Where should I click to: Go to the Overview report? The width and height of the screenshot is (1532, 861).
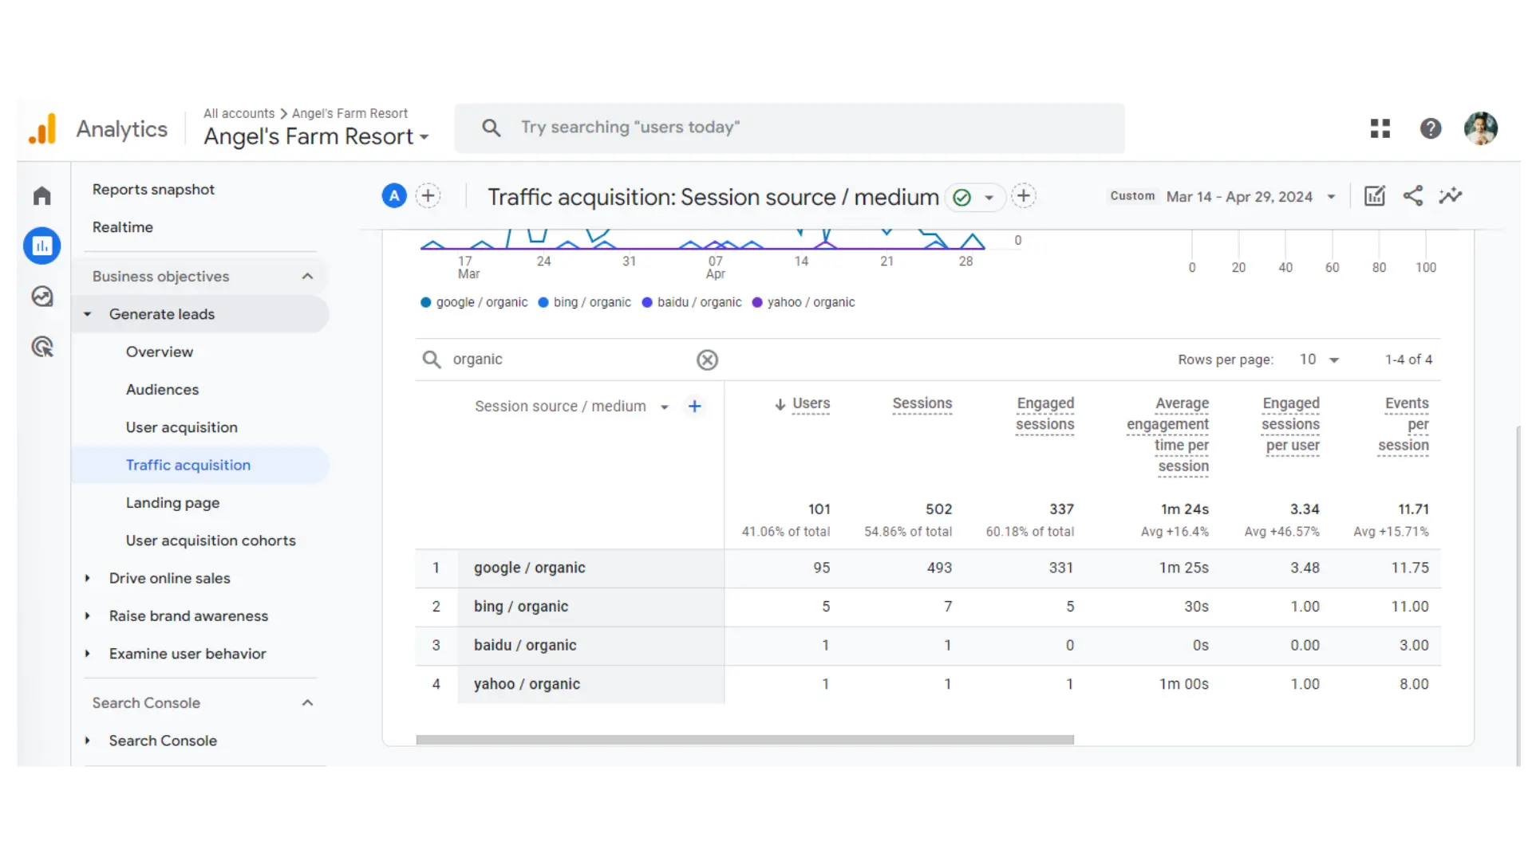click(159, 352)
